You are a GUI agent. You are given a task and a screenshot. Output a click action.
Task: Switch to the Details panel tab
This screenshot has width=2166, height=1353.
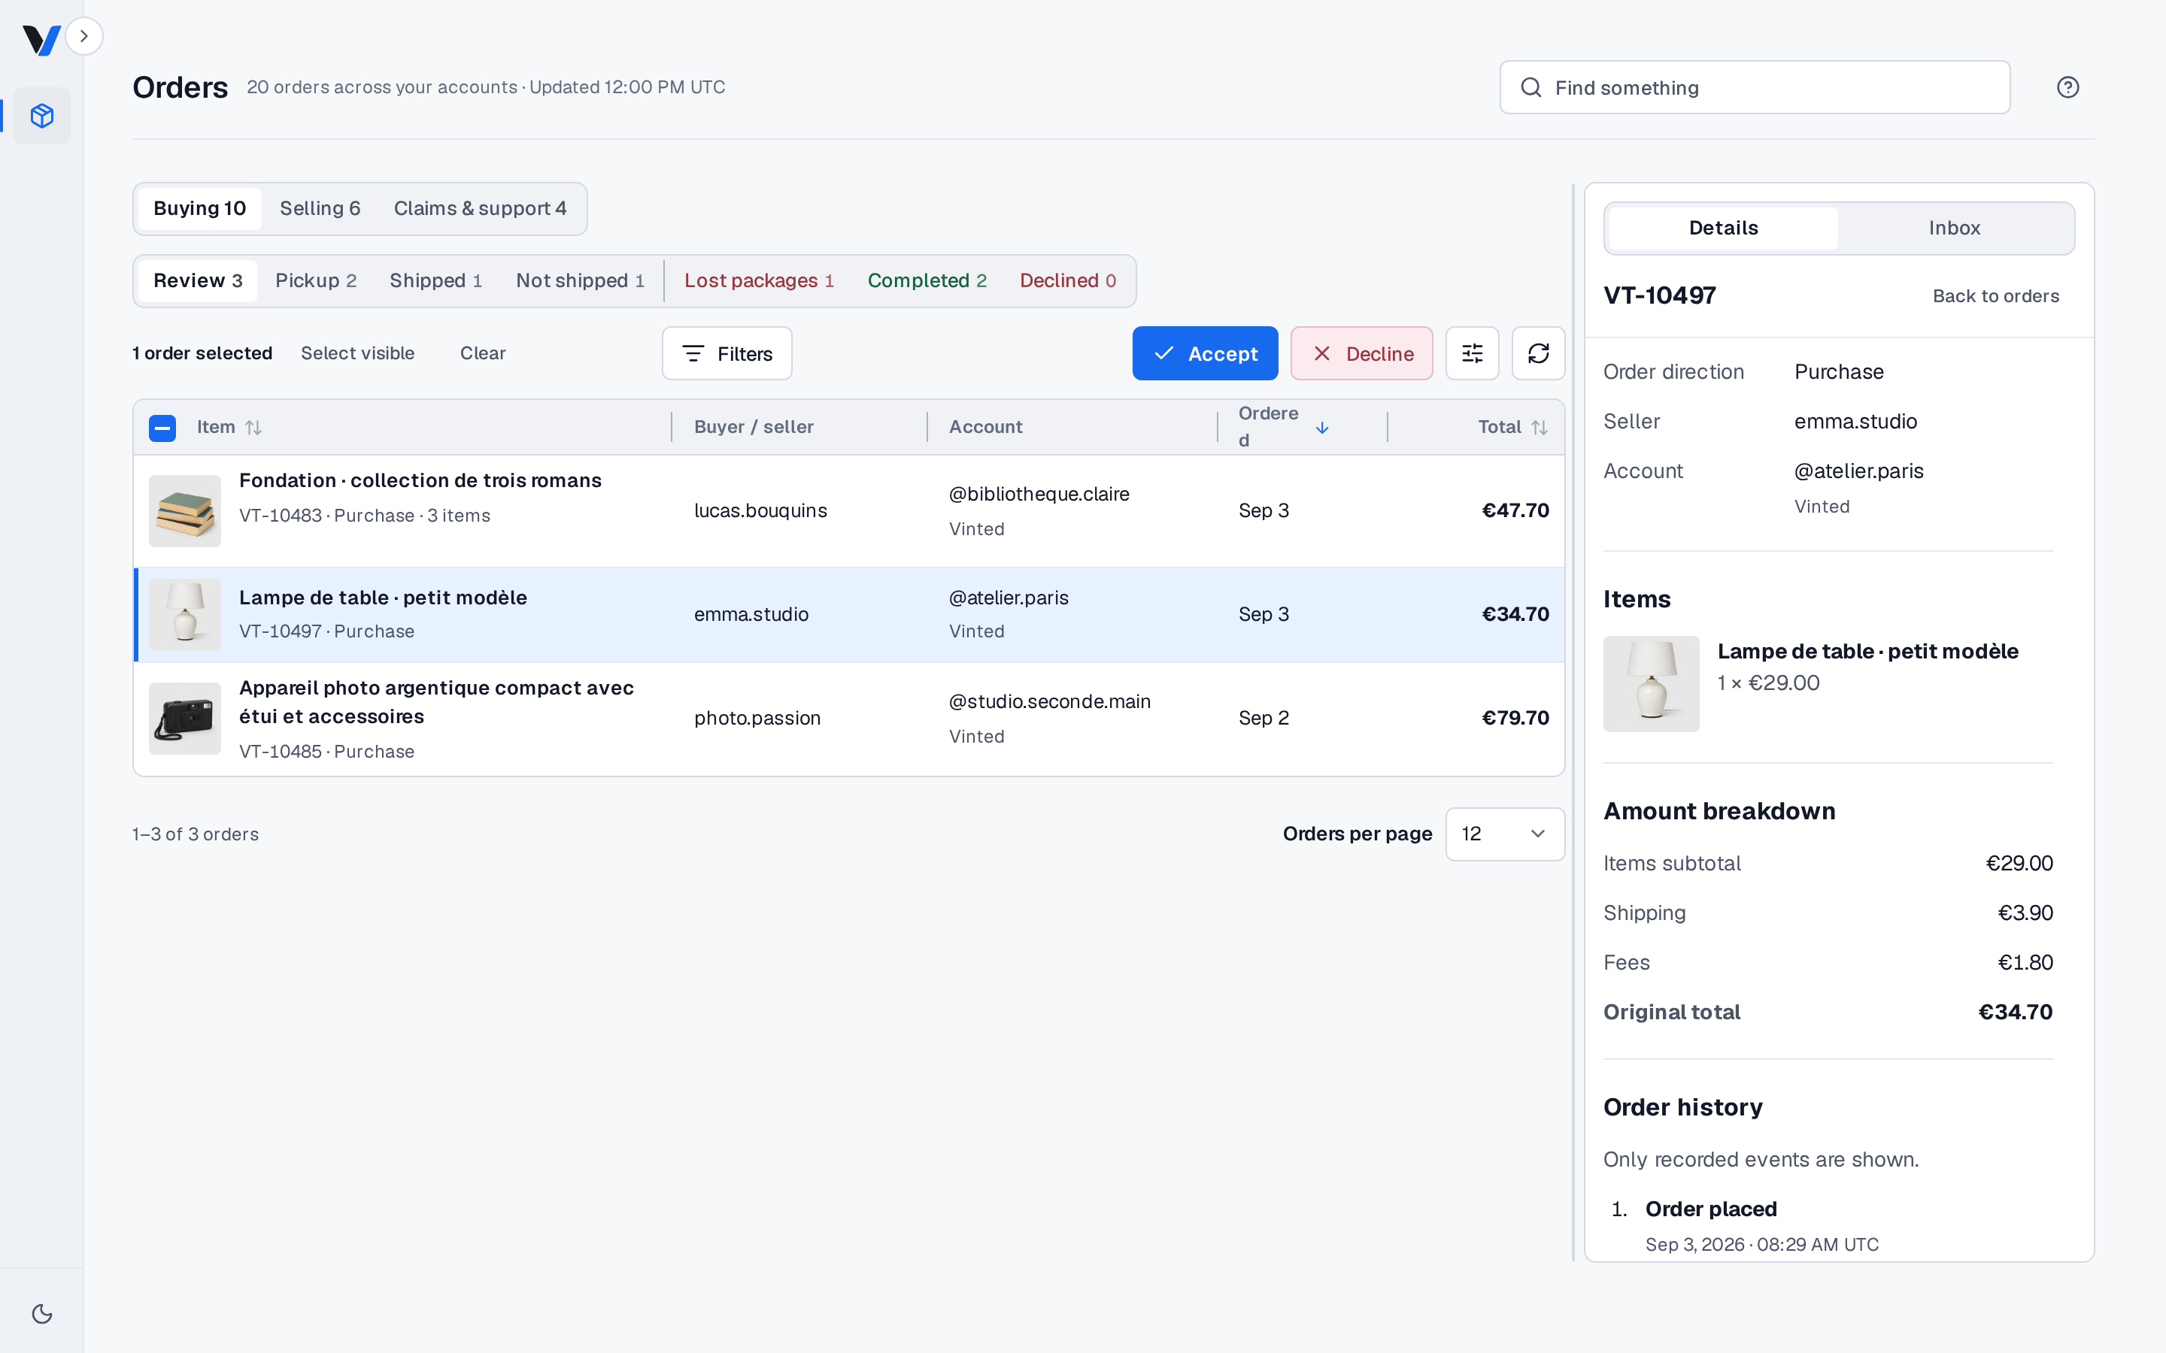(1723, 229)
